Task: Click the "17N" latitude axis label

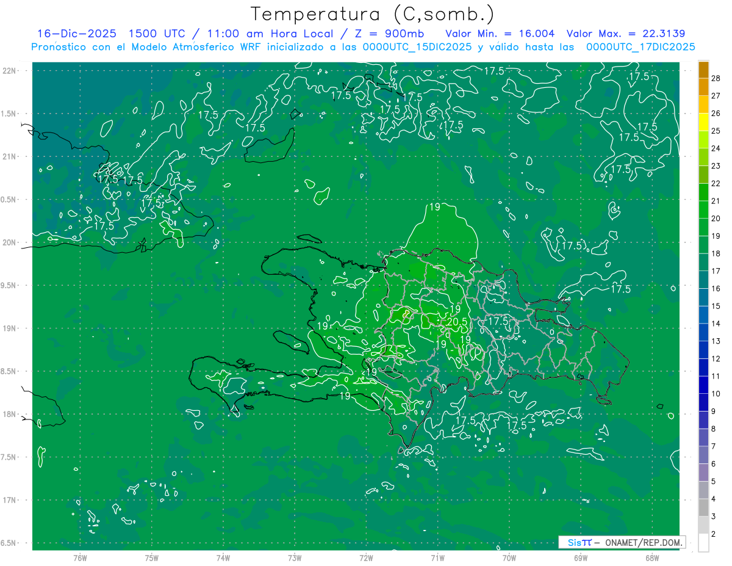Action: (x=9, y=500)
